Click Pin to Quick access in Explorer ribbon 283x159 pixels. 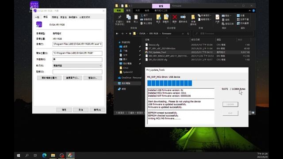(x=119, y=20)
